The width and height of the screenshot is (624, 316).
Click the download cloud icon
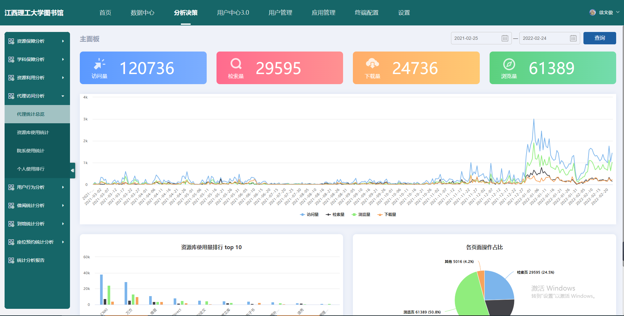coord(372,63)
